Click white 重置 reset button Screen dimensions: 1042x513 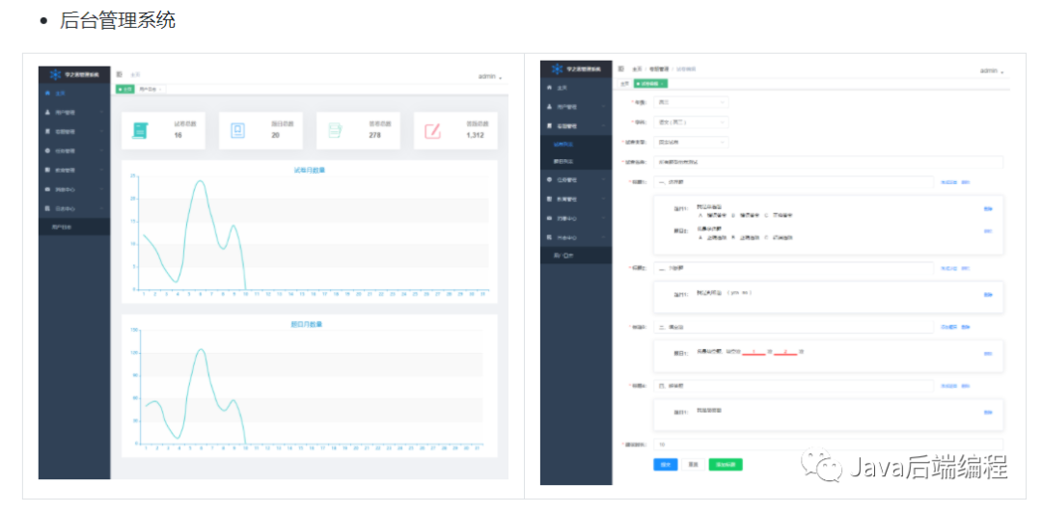(693, 465)
